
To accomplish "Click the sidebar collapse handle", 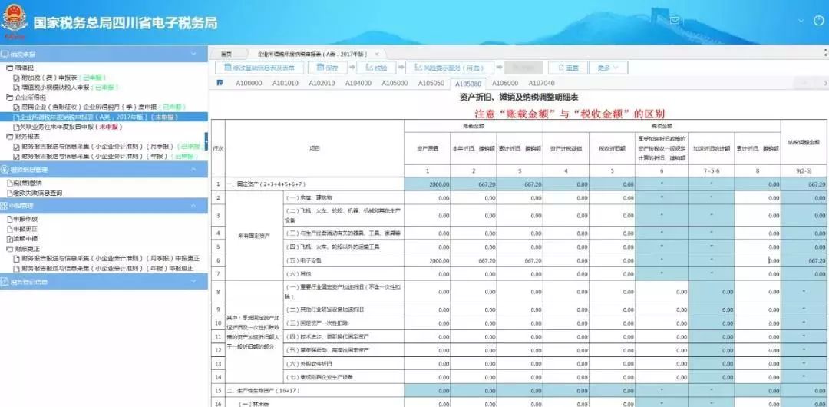I will click(206, 140).
